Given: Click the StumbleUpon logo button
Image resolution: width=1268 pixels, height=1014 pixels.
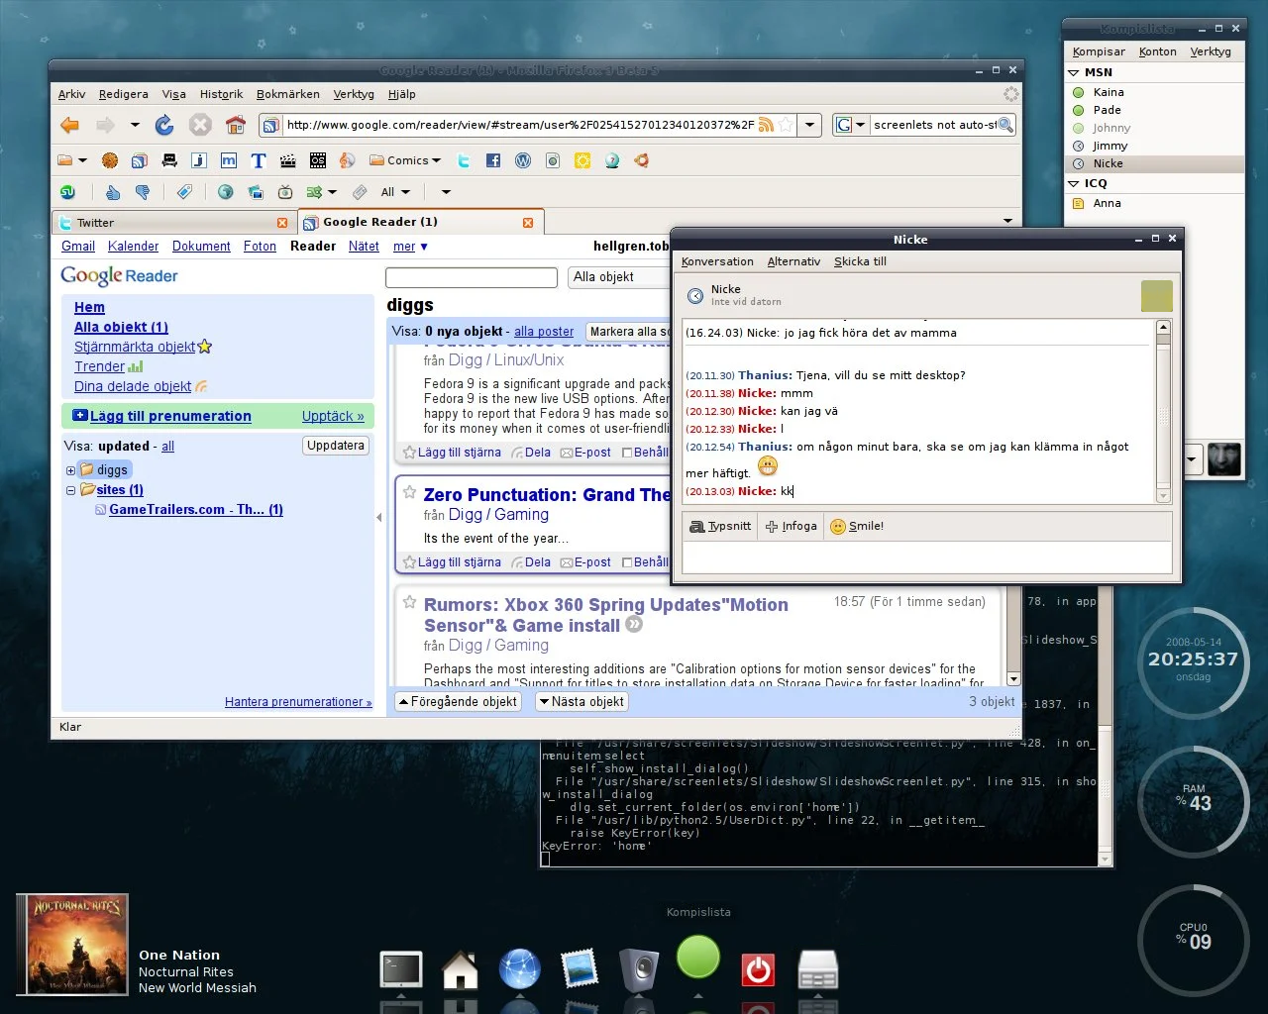Looking at the screenshot, I should [x=67, y=192].
